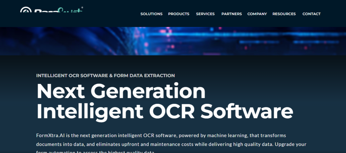346x153 pixels.
Task: Click the blue abstract banner image
Action: [x=173, y=41]
